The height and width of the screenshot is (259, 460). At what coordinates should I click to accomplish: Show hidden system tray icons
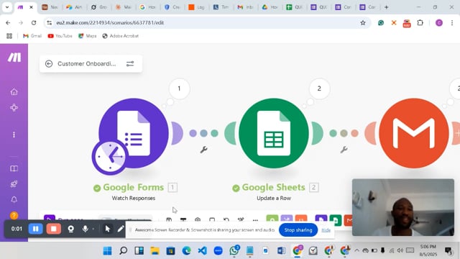tap(356, 251)
